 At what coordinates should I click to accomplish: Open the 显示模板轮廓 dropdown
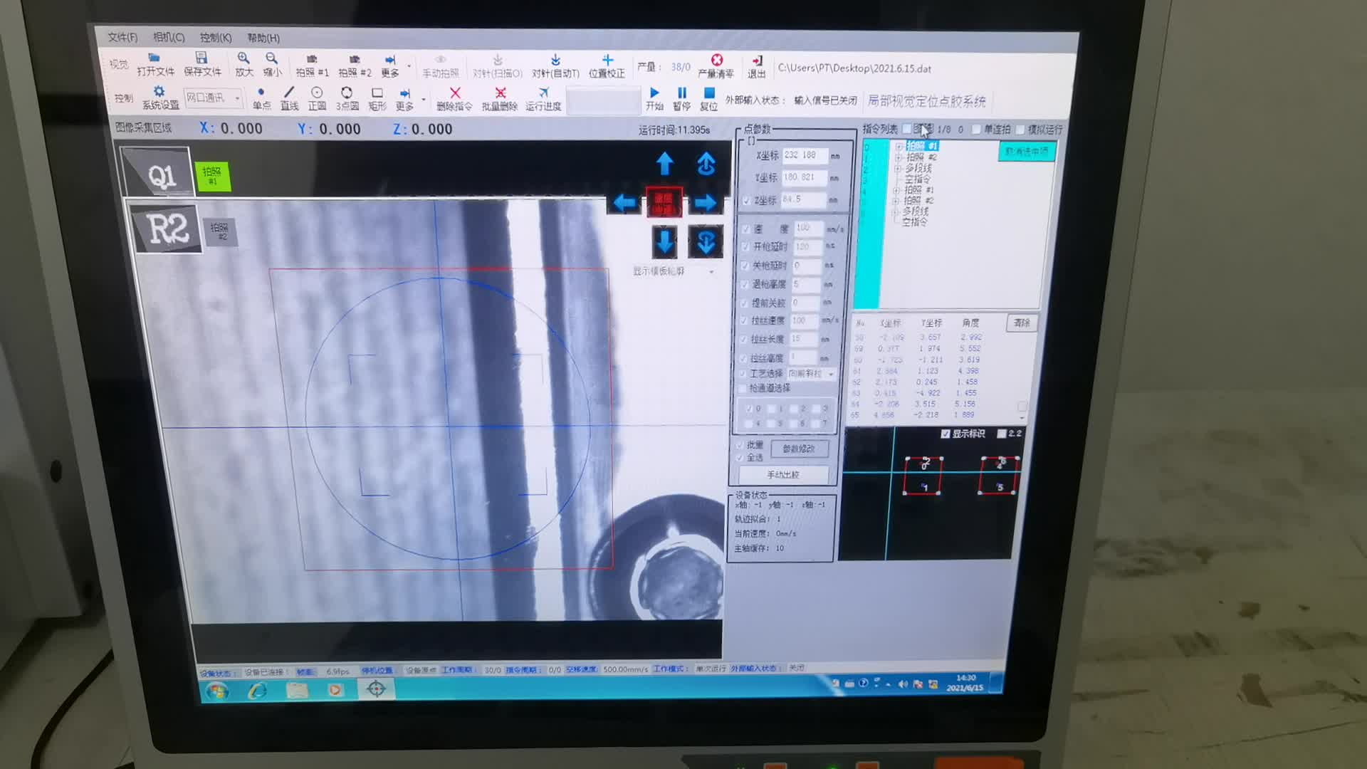point(674,271)
